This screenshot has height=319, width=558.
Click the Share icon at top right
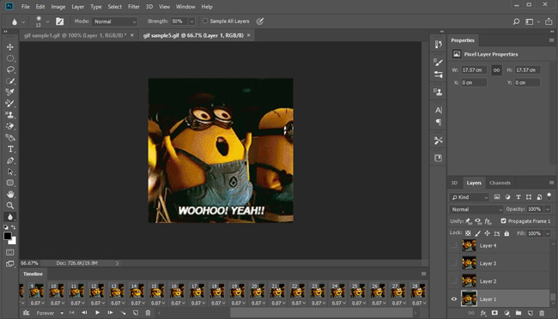pos(549,21)
